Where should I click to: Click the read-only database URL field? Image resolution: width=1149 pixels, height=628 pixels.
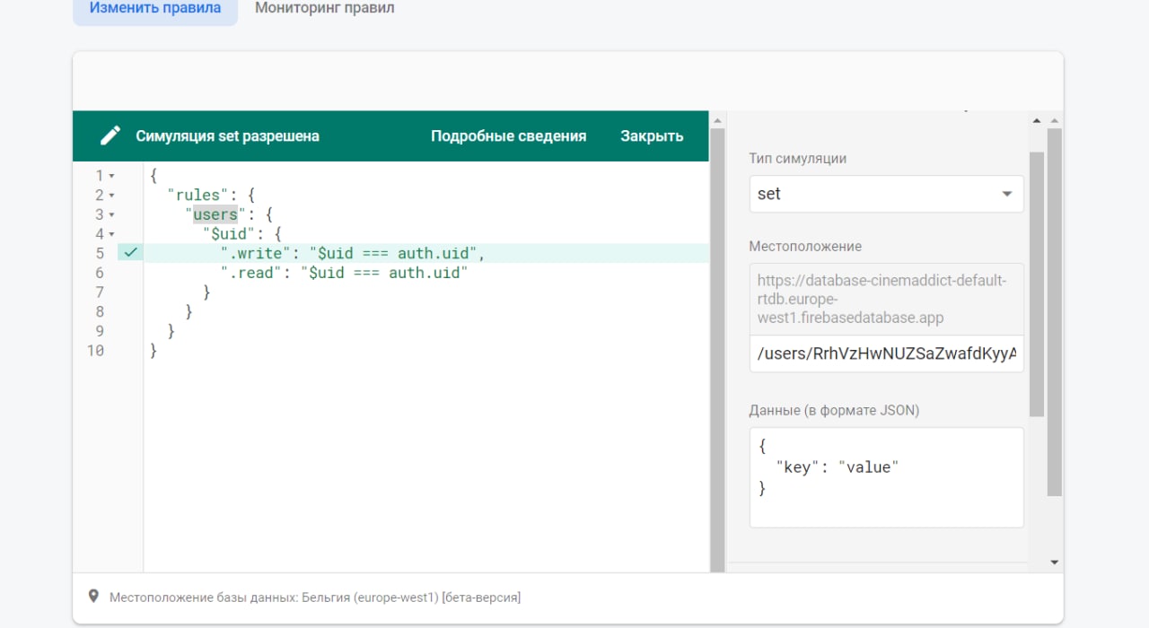click(886, 299)
